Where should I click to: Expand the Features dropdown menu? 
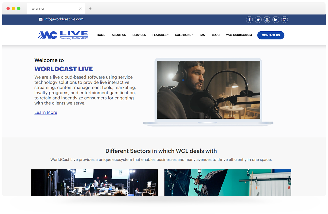(160, 35)
